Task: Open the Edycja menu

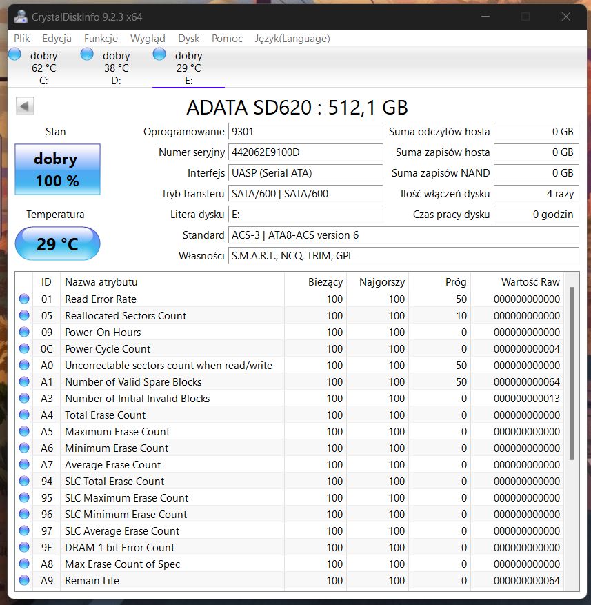Action: tap(57, 39)
